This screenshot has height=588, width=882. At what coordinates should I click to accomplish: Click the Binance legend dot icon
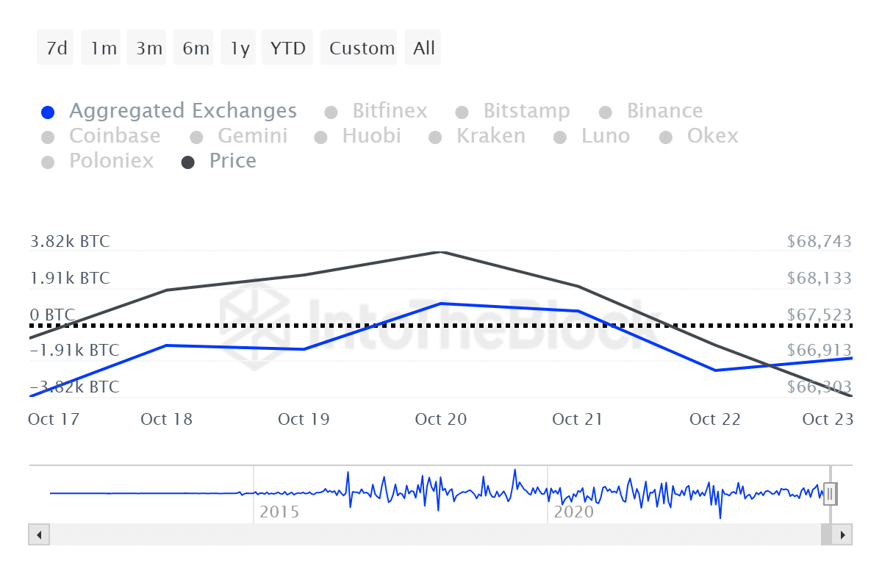pos(606,111)
